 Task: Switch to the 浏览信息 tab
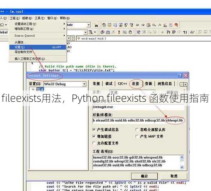[165, 84]
